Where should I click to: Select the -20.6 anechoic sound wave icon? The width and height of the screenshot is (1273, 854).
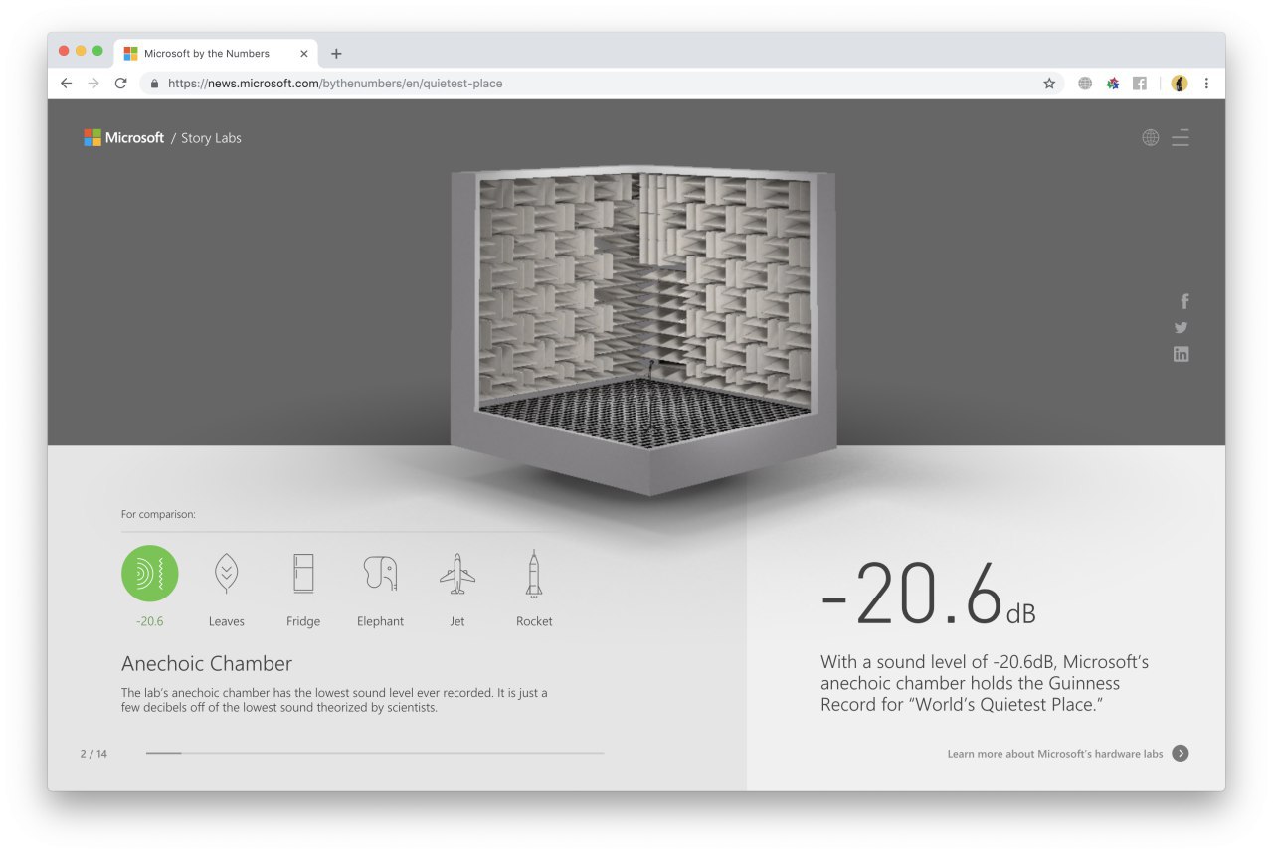point(150,574)
